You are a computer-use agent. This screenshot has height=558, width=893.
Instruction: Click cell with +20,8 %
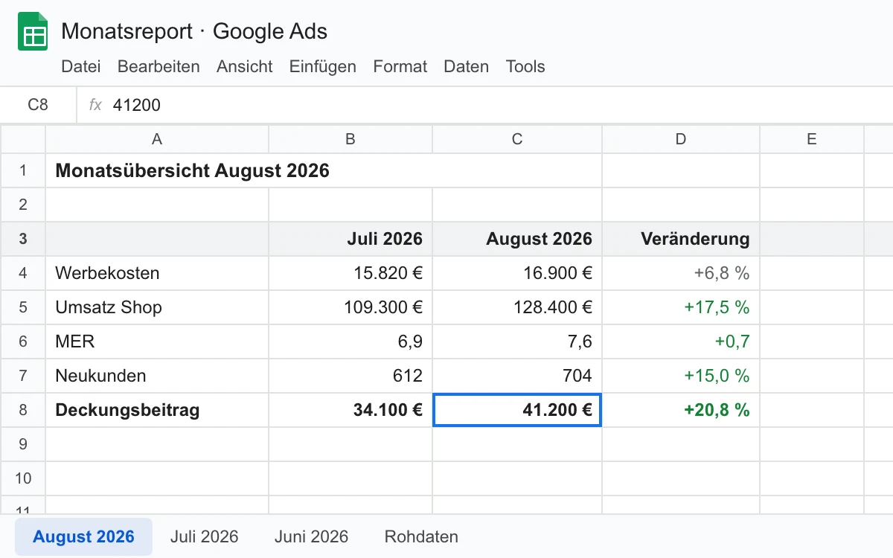[x=681, y=410]
